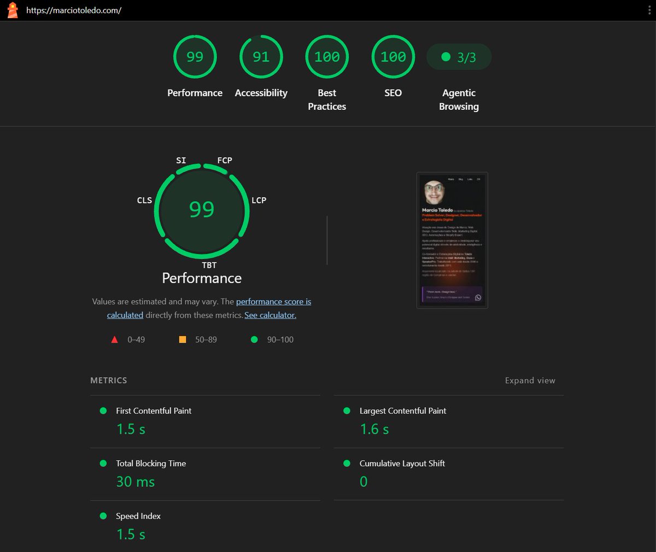Click the Speed Index metric label

pyautogui.click(x=138, y=516)
